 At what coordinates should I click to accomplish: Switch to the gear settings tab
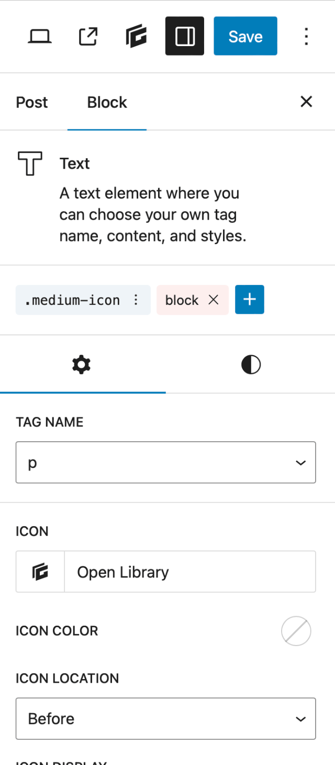(x=82, y=365)
